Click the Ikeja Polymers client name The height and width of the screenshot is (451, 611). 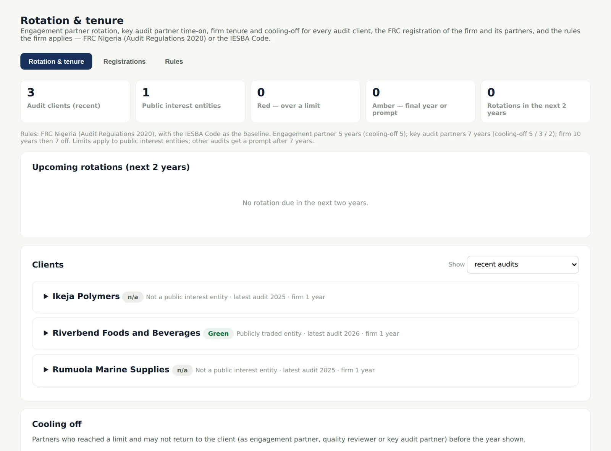coord(86,296)
